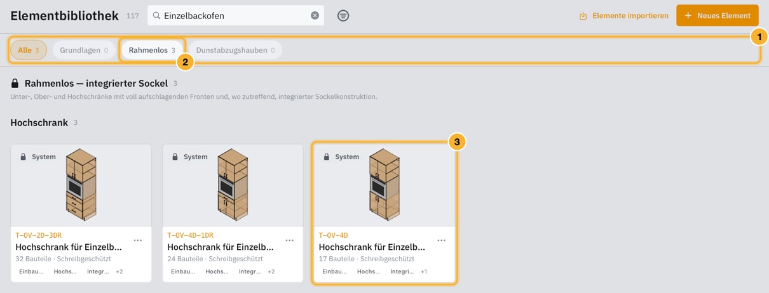Open the T-OV-2D-3DR cabinet thumbnail
Screen dimensions: 769x293
click(81, 185)
